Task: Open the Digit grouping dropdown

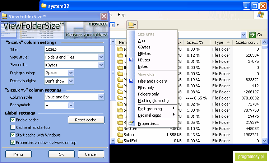Action: point(71,73)
